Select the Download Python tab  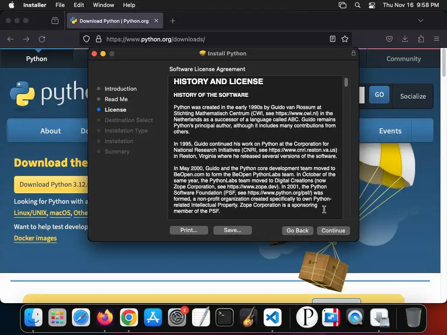pyautogui.click(x=114, y=21)
